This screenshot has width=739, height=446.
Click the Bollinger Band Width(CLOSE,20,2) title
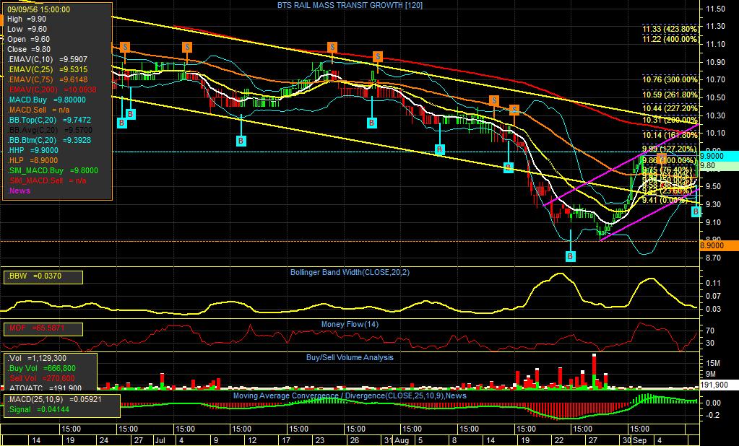[x=350, y=272]
